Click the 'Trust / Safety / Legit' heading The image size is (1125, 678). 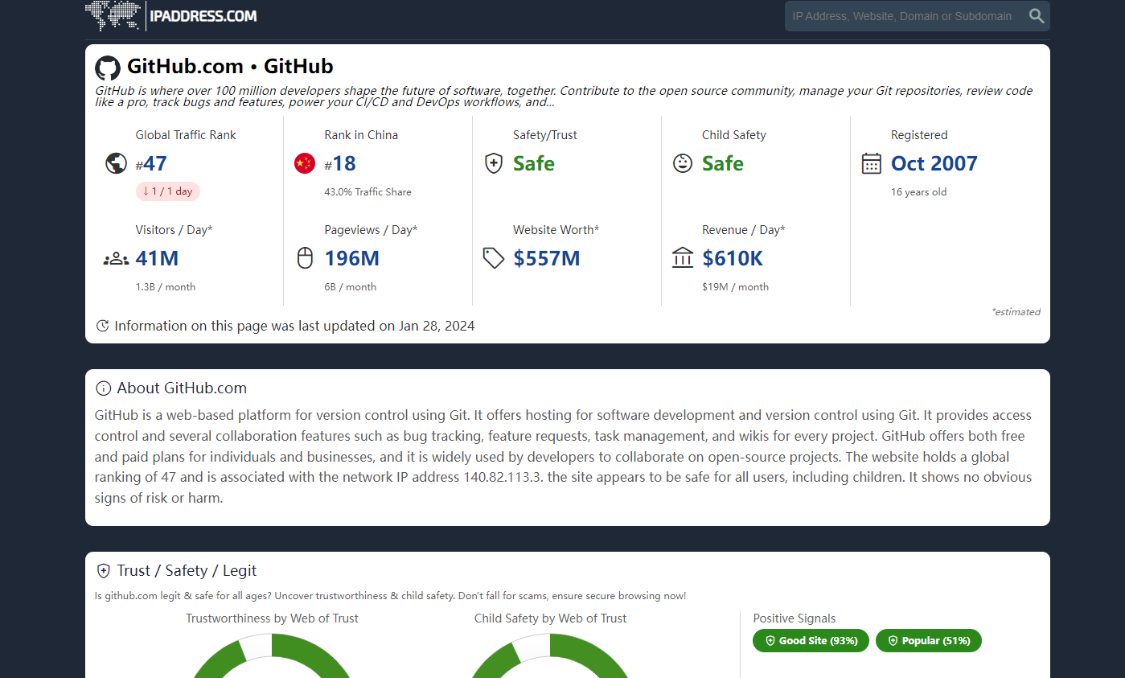coord(187,571)
